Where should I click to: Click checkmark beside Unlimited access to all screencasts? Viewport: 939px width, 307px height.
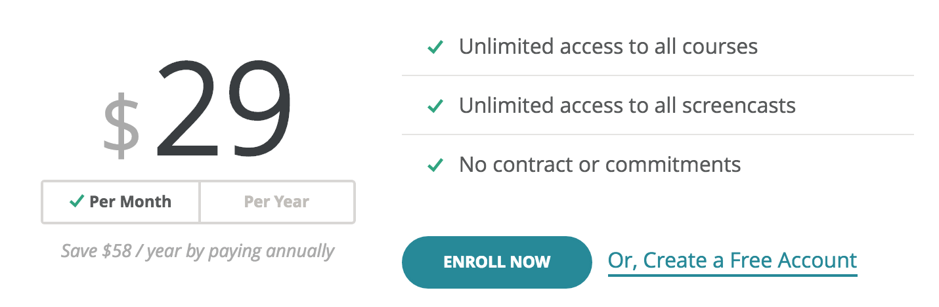[435, 106]
